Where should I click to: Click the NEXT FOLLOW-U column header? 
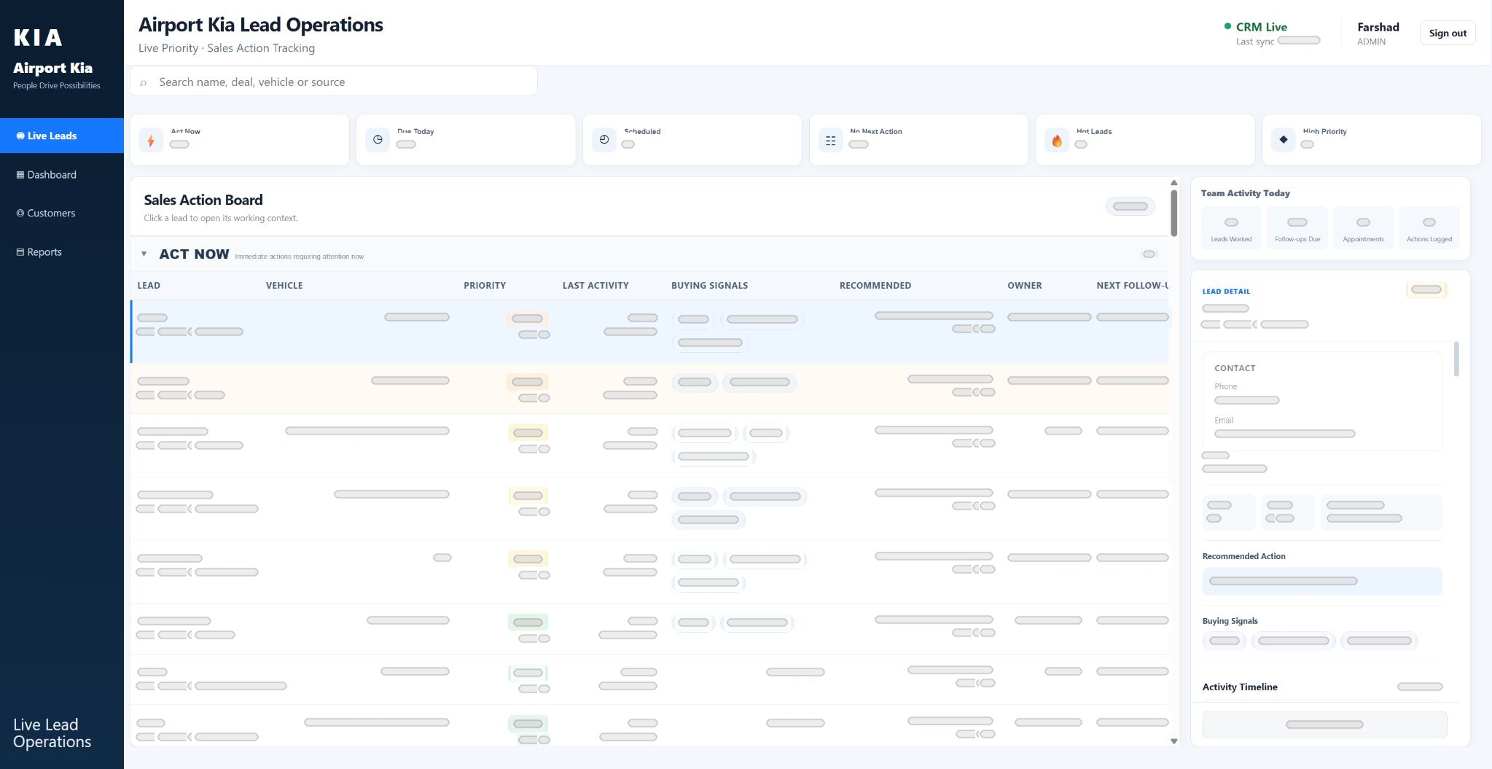(x=1132, y=285)
